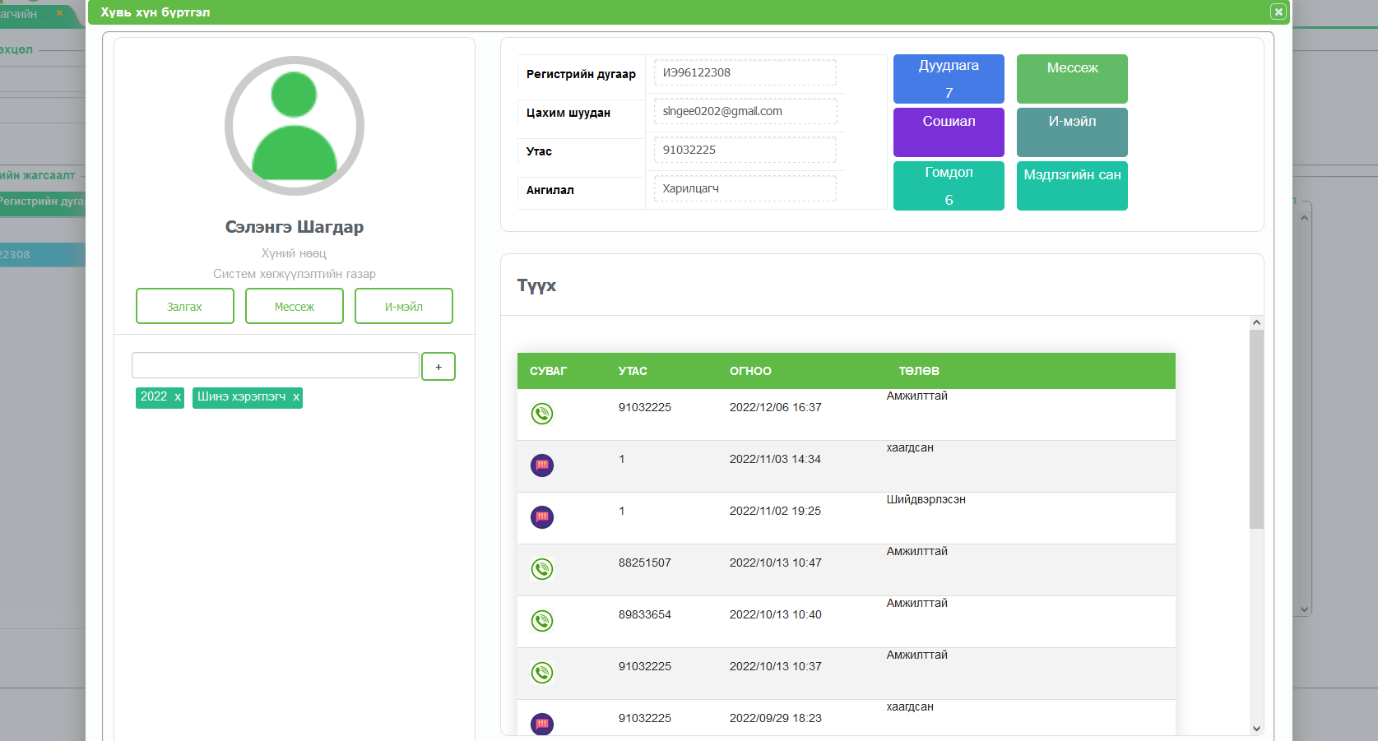
Task: Click the Утас phone field
Action: tap(745, 150)
